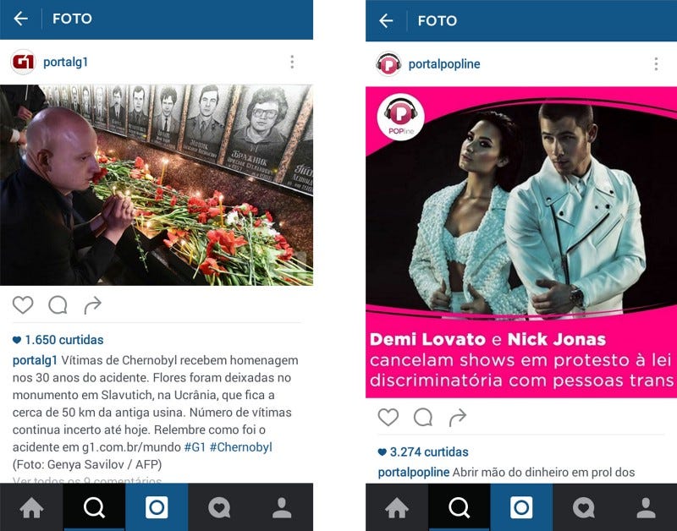The width and height of the screenshot is (677, 531).
Task: Open the three-dot options menu for portalpopline
Action: click(657, 64)
